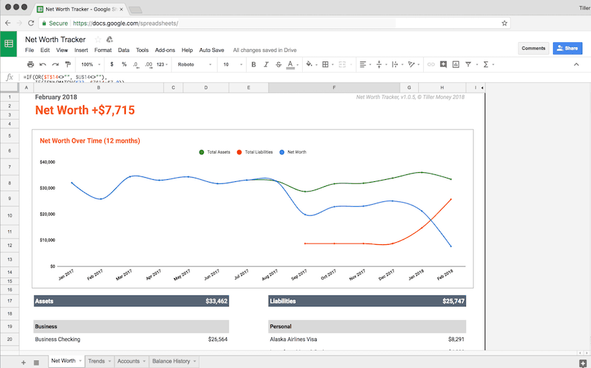Open the Net Worth tab dropdown arrow
Image resolution: width=591 pixels, height=368 pixels.
pyautogui.click(x=80, y=361)
